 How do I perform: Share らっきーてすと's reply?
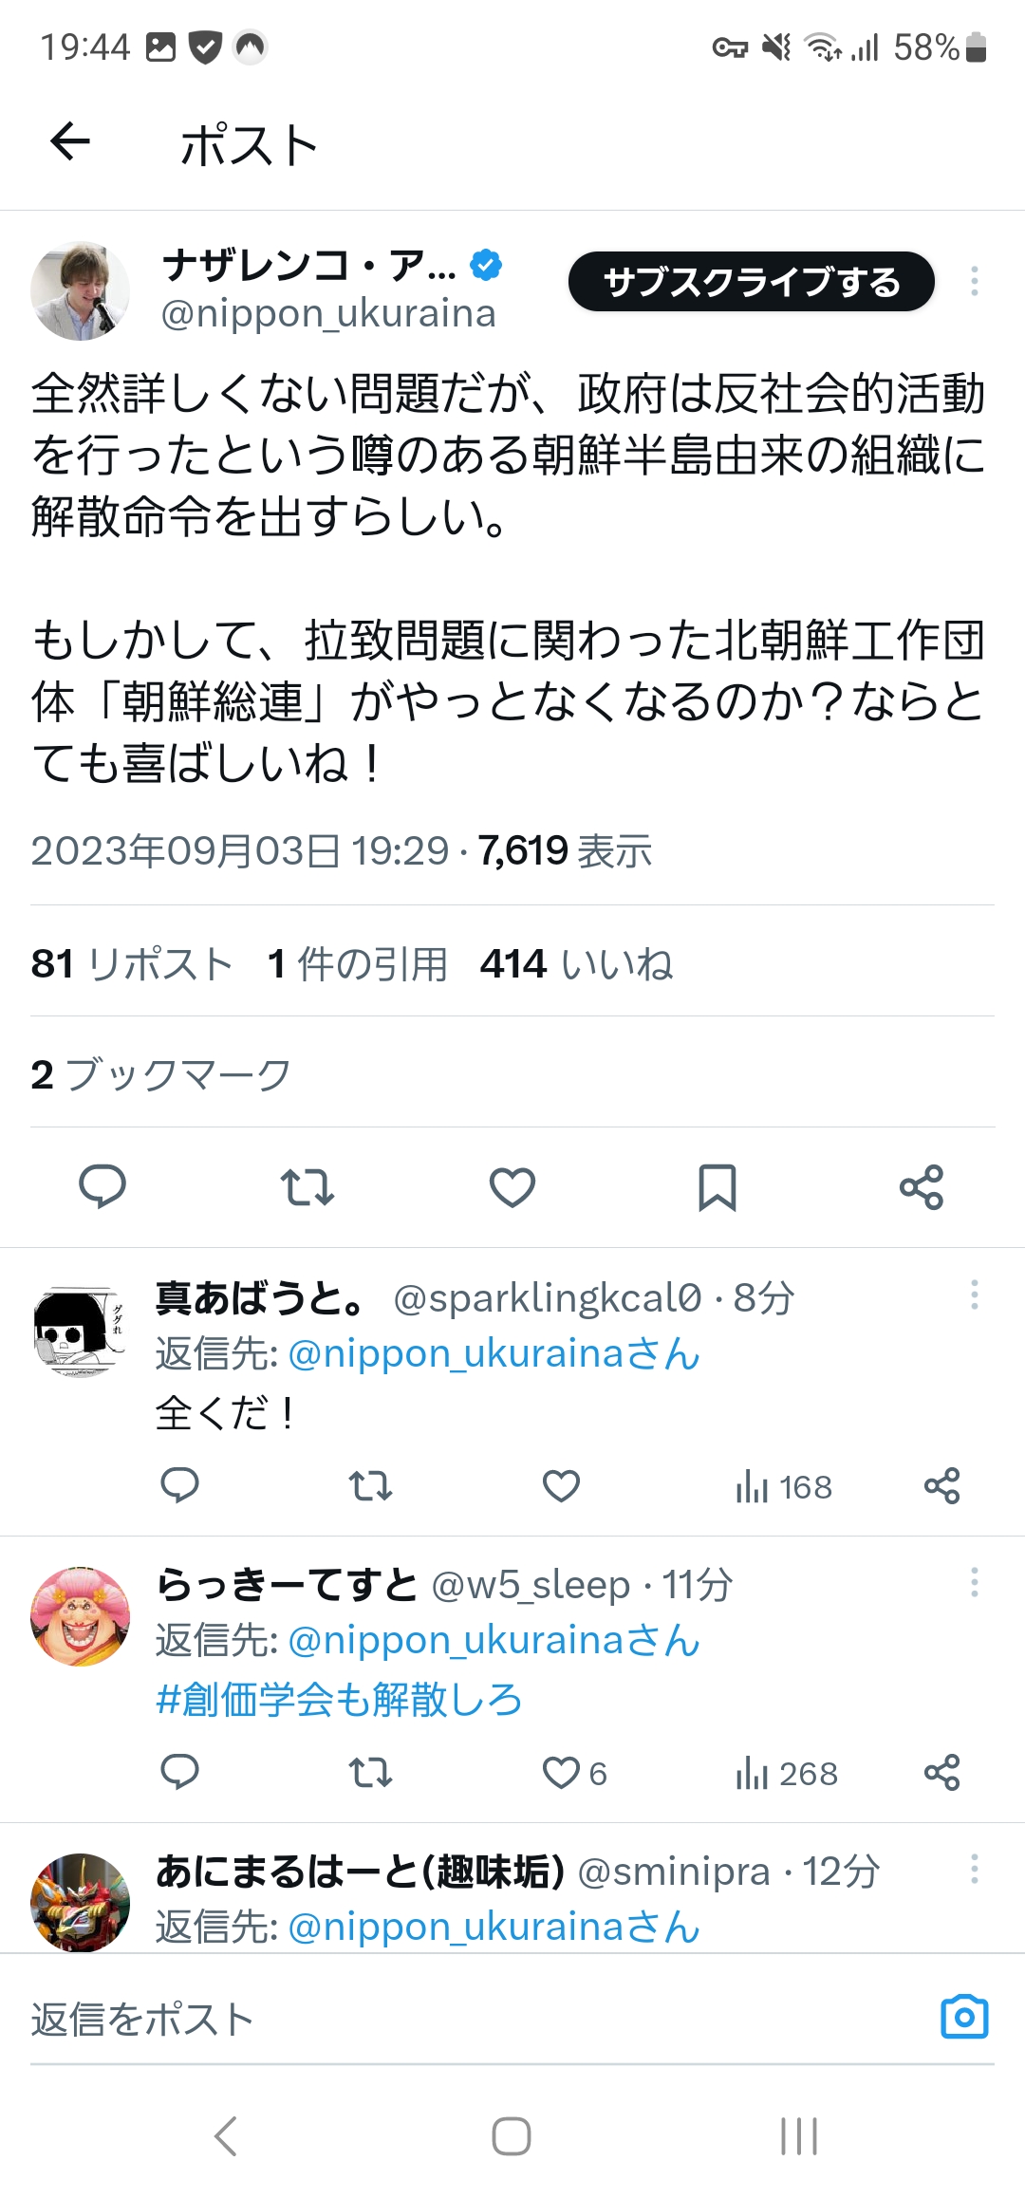point(941,1772)
